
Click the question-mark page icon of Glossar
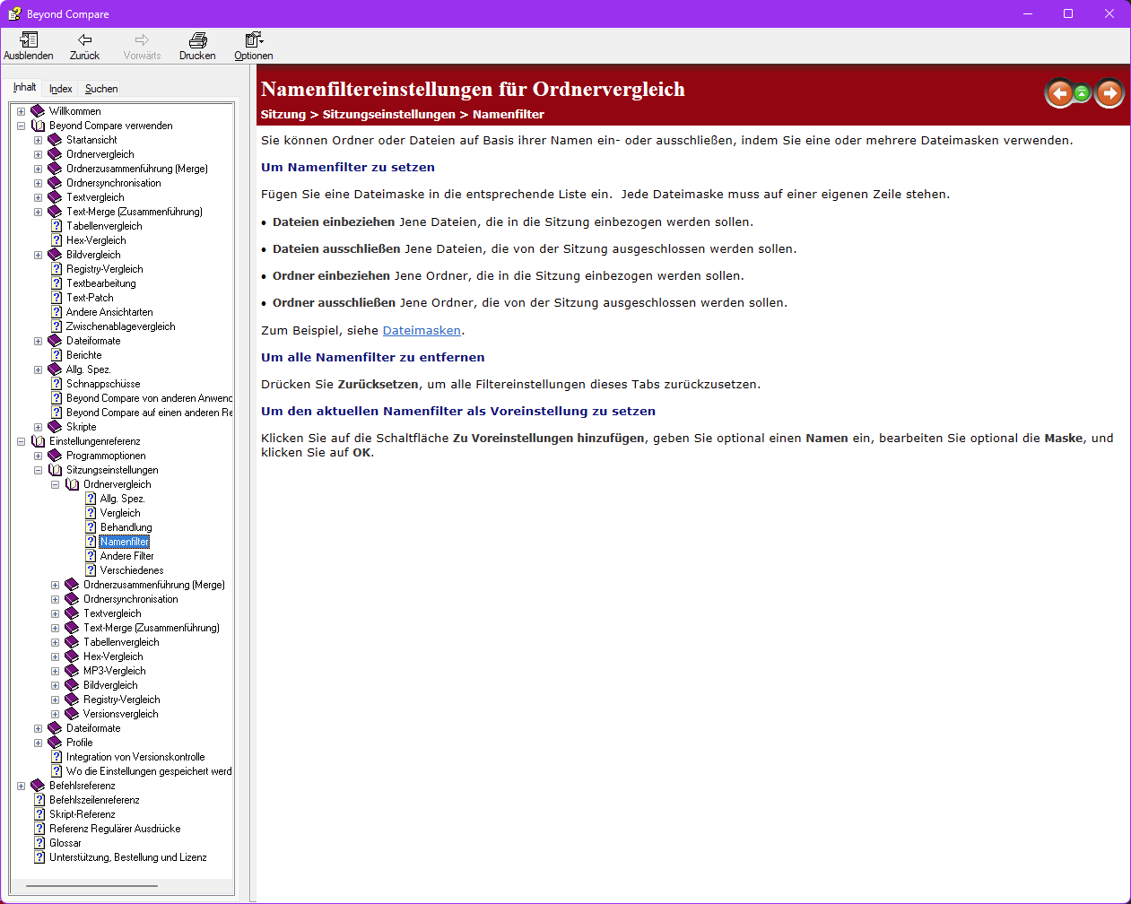click(39, 843)
